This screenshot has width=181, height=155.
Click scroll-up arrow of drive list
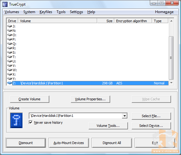pyautogui.click(x=171, y=21)
